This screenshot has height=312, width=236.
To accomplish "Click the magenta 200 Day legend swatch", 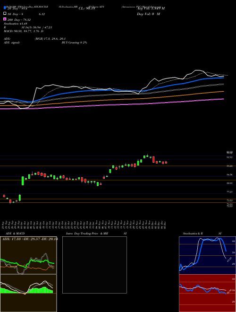I will (x=5, y=19).
